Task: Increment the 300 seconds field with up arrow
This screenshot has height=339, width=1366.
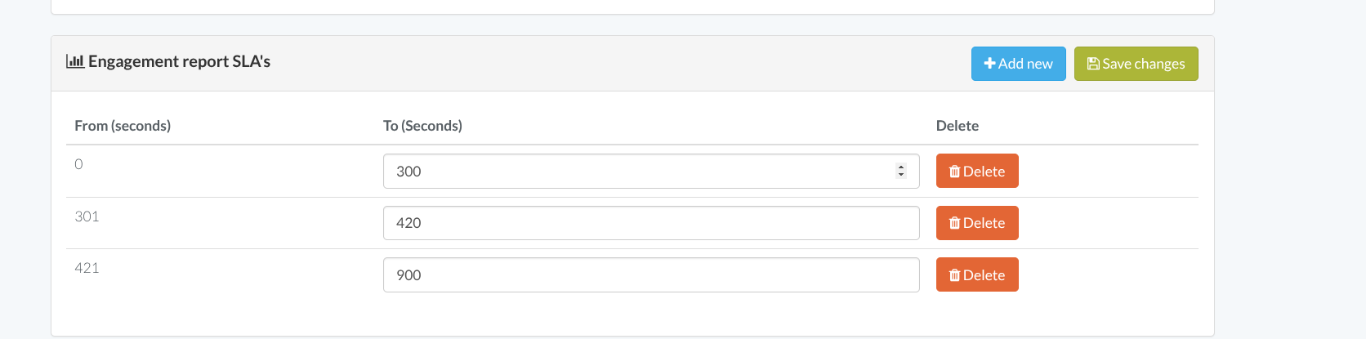Action: 901,167
